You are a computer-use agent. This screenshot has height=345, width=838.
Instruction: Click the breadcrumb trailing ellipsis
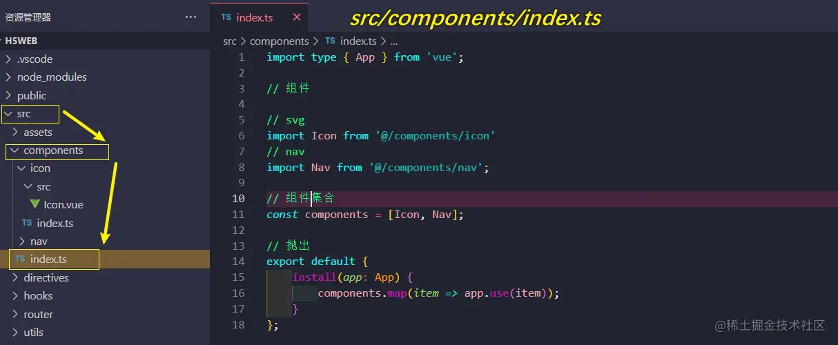(394, 41)
